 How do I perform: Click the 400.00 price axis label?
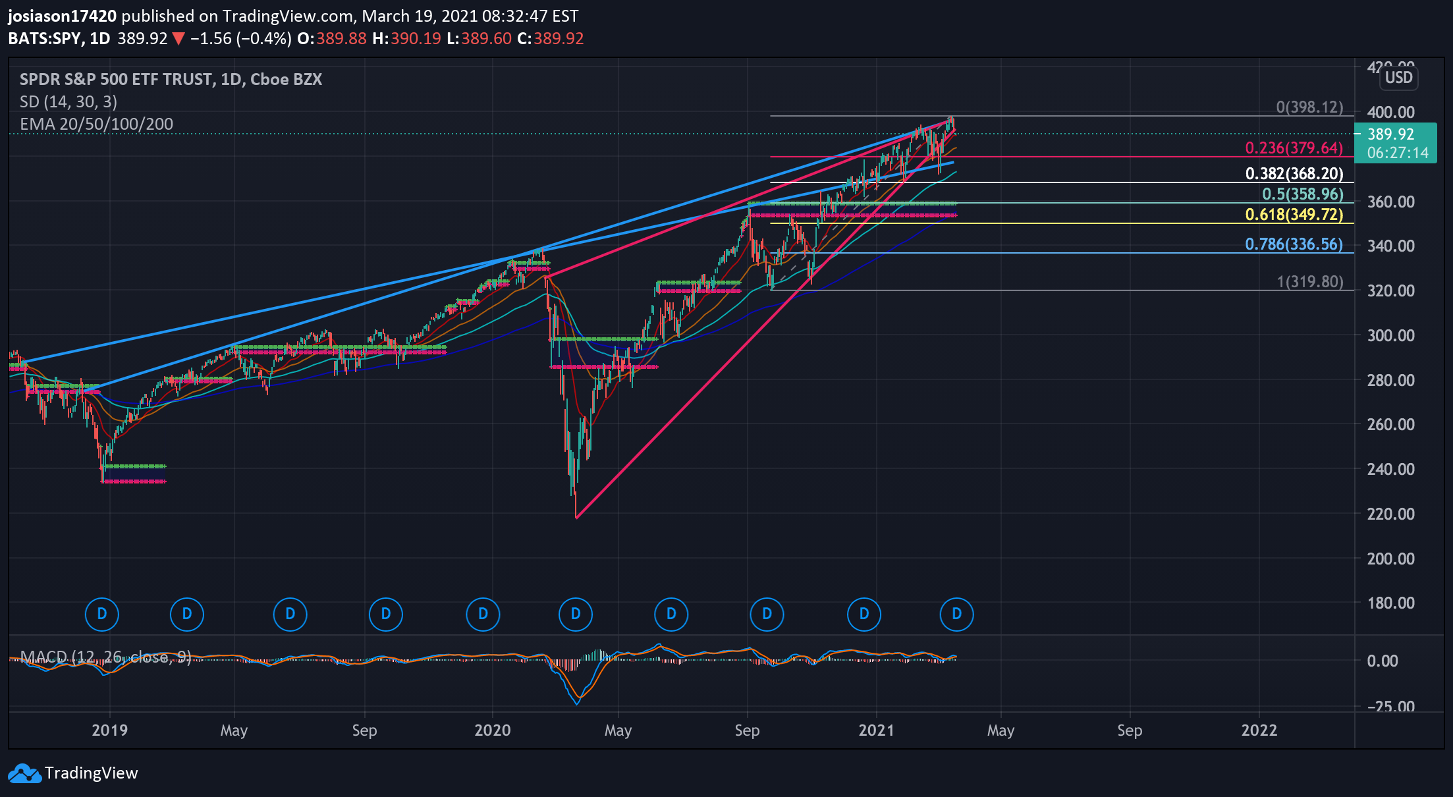(x=1391, y=113)
